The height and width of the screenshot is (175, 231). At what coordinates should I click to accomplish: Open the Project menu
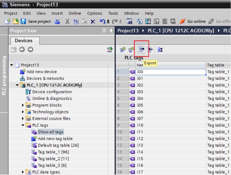[x=11, y=13]
